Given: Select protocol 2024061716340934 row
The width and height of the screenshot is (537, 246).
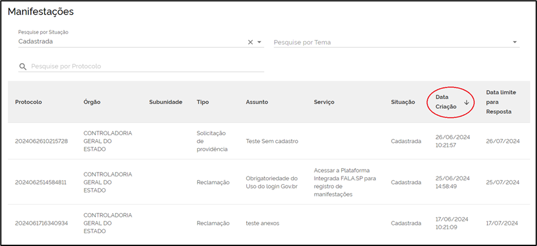Looking at the screenshot, I should (269, 223).
